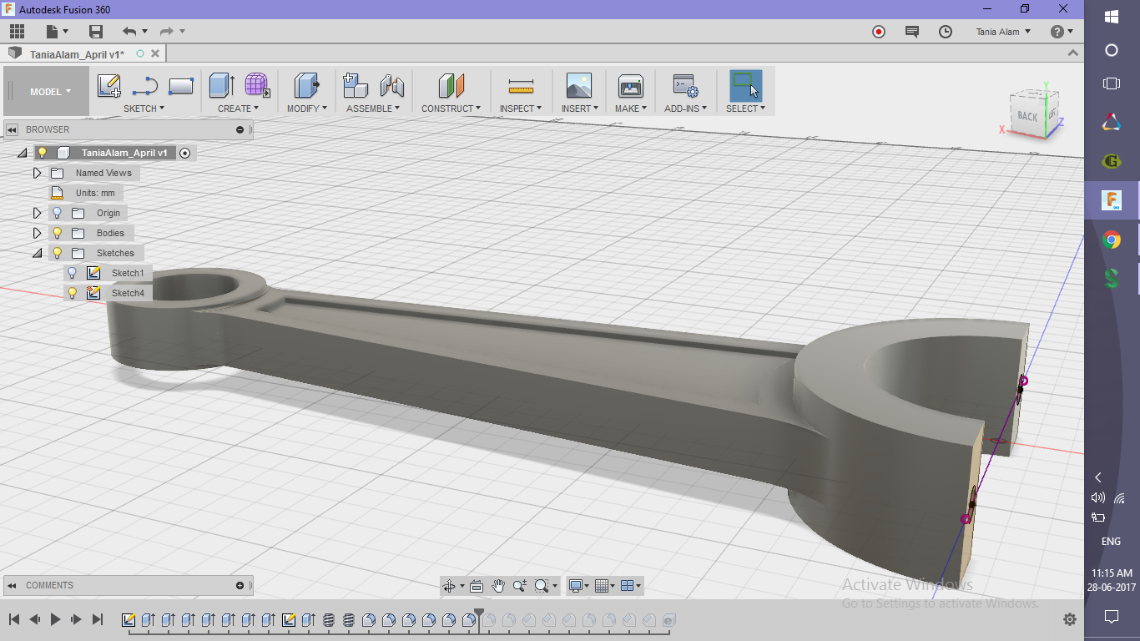Open the data panel grid icon
Viewport: 1140px width, 641px height.
[17, 32]
